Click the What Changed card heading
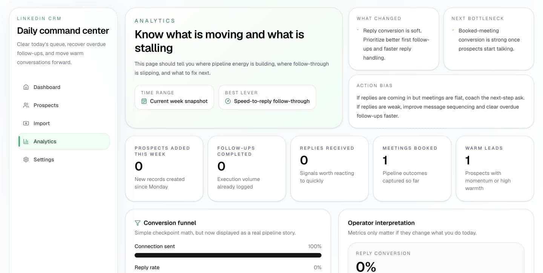The height and width of the screenshot is (273, 543). pyautogui.click(x=379, y=18)
